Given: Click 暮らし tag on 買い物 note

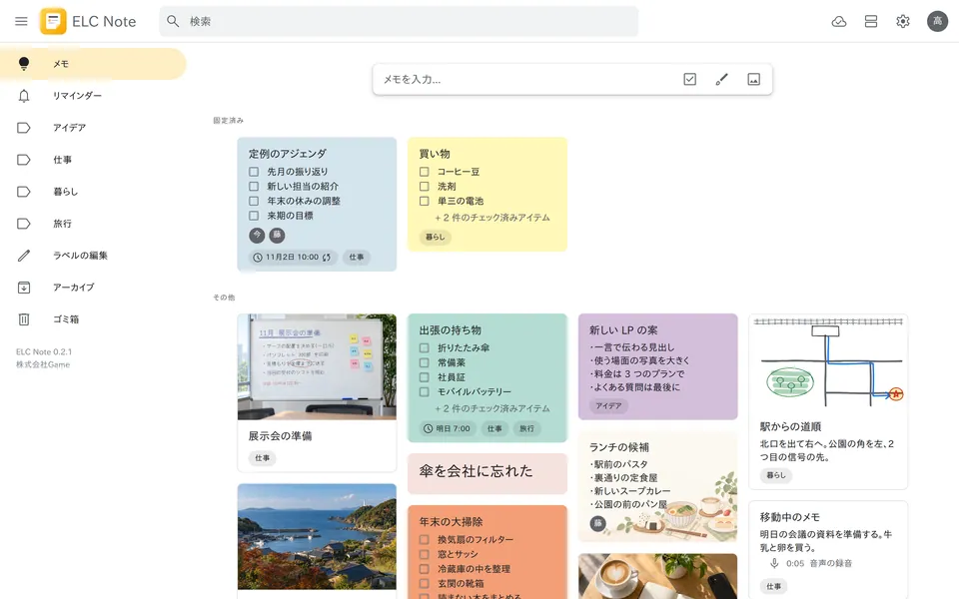Looking at the screenshot, I should point(436,238).
